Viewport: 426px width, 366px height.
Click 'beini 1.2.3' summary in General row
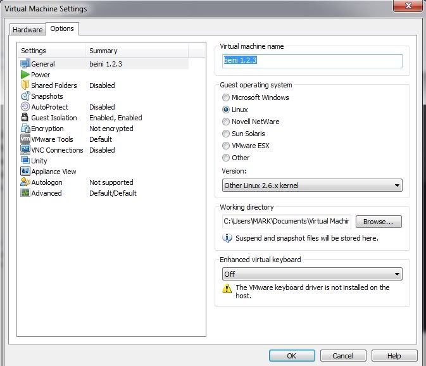click(x=106, y=64)
